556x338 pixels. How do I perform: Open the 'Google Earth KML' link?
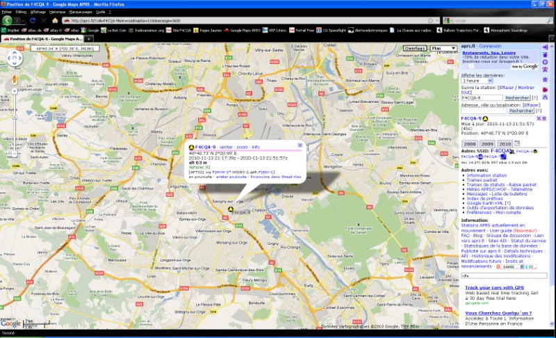[x=486, y=203]
